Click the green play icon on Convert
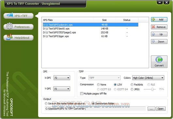The height and width of the screenshot is (119, 173). click(159, 60)
